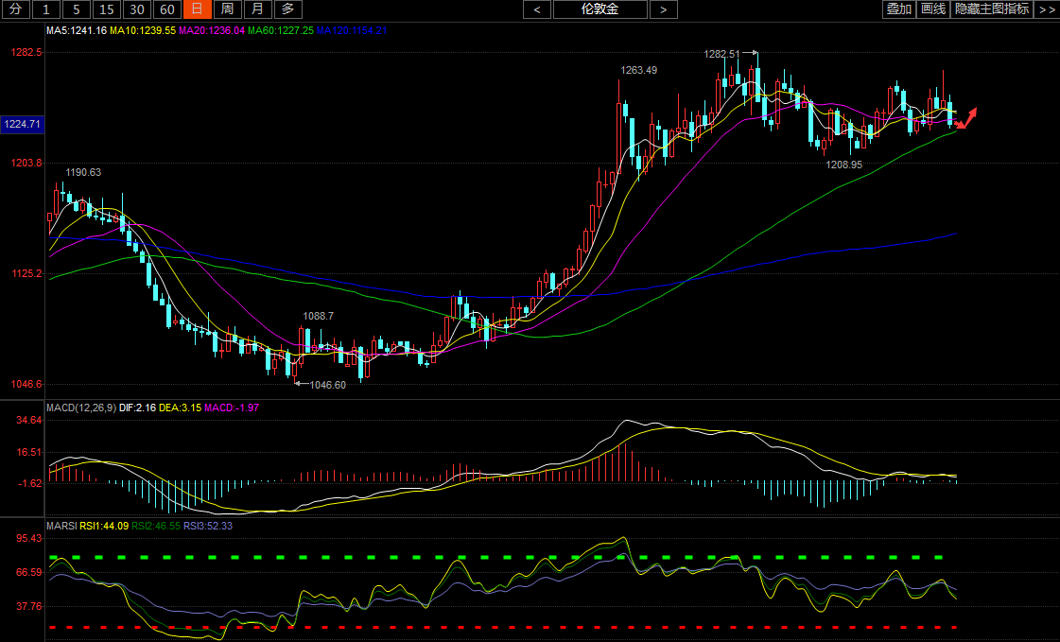Click the MA20:1236.04 indicator label
1060x642 pixels.
click(212, 30)
